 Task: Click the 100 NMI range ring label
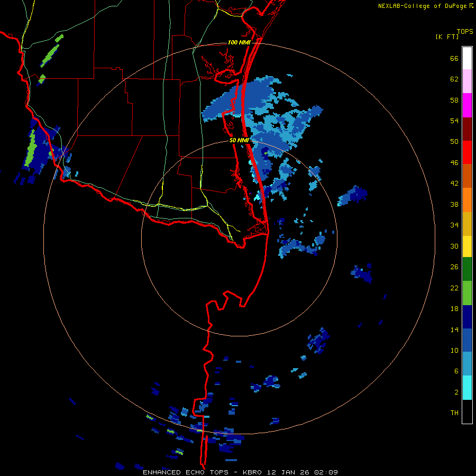pyautogui.click(x=239, y=42)
